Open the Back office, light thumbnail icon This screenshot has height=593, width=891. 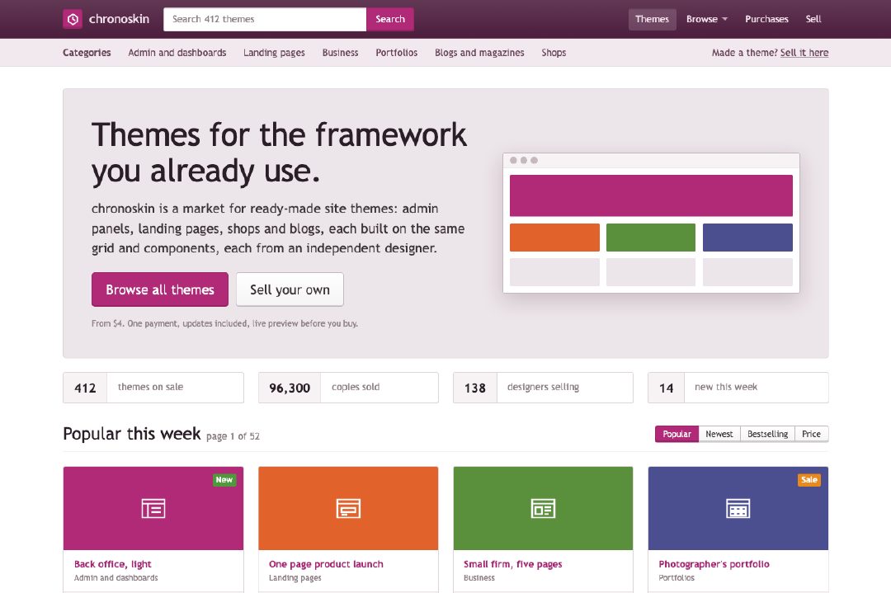[x=153, y=508]
